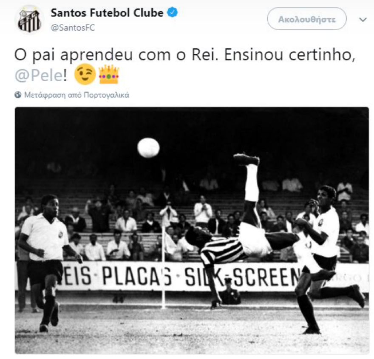Click the blue verified badge
Image resolution: width=374 pixels, height=359 pixels.
pos(173,12)
